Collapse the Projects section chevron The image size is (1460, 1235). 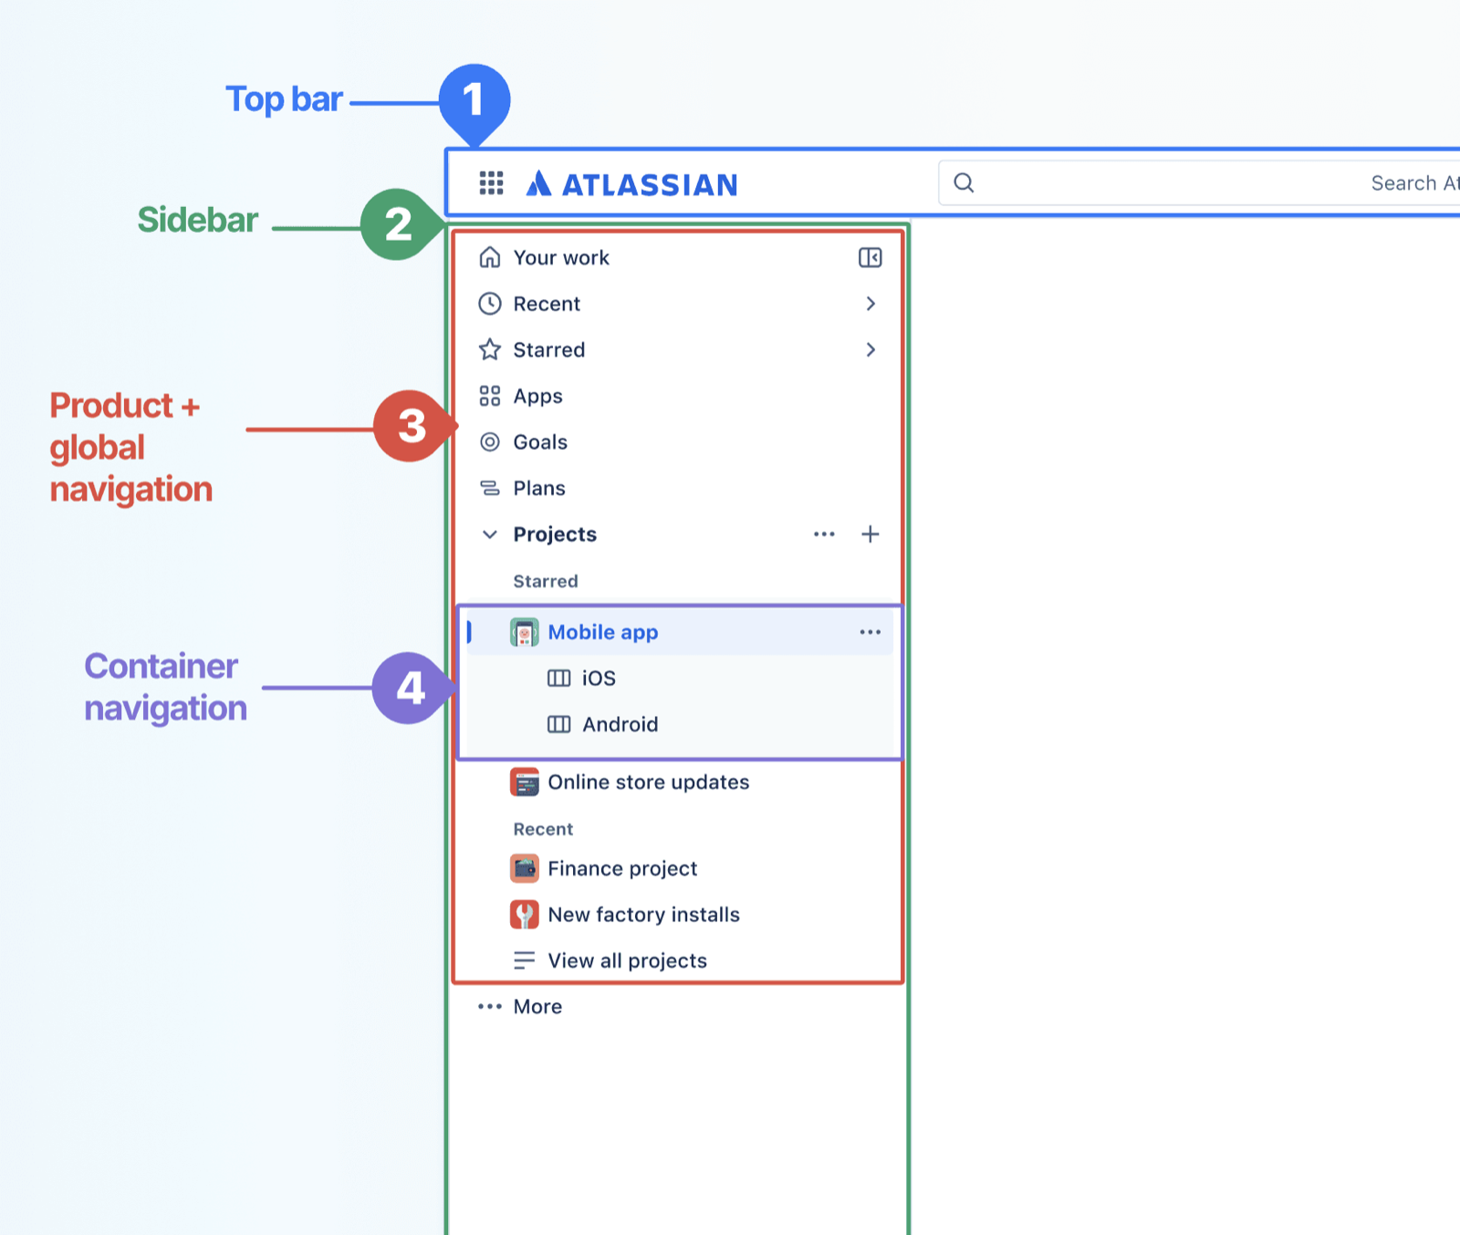(490, 534)
